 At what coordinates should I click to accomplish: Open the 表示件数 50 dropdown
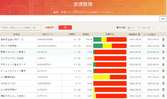[x=131, y=28]
